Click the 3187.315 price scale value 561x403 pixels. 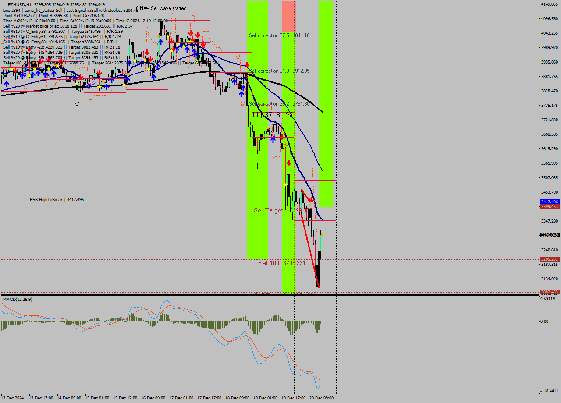tap(550, 265)
